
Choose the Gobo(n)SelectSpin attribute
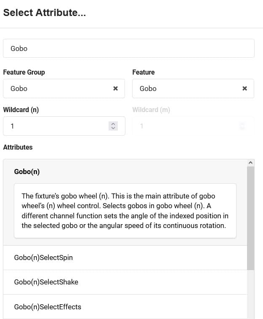[x=43, y=257]
